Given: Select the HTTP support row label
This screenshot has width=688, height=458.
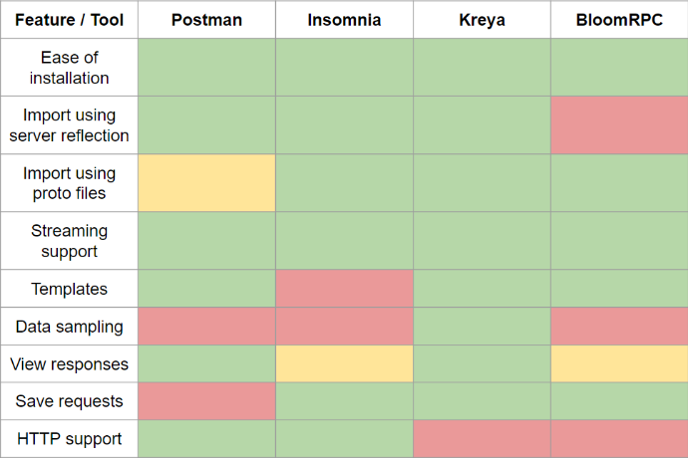Looking at the screenshot, I should pos(70,439).
